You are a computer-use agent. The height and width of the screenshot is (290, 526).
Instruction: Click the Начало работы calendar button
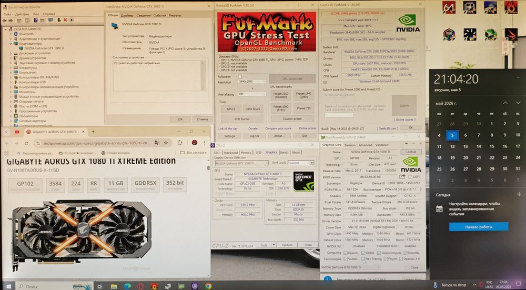tap(478, 227)
